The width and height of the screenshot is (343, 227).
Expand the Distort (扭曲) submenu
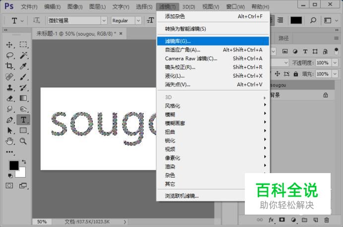pyautogui.click(x=213, y=132)
